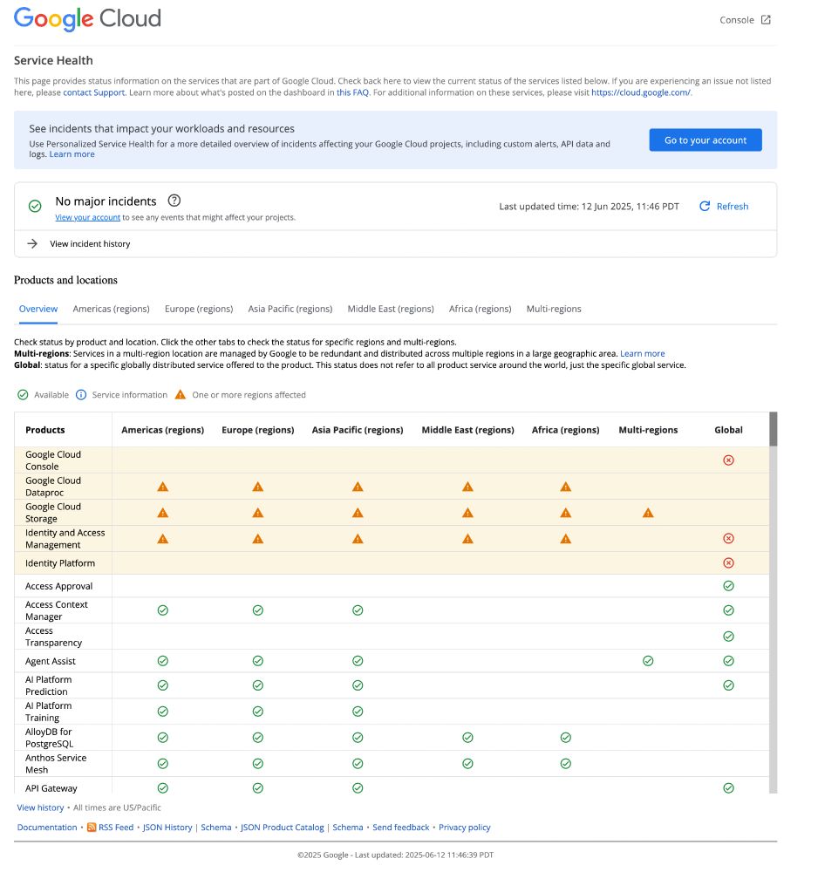Switch to Americas (regions) tab
The height and width of the screenshot is (872, 818).
pyautogui.click(x=112, y=310)
